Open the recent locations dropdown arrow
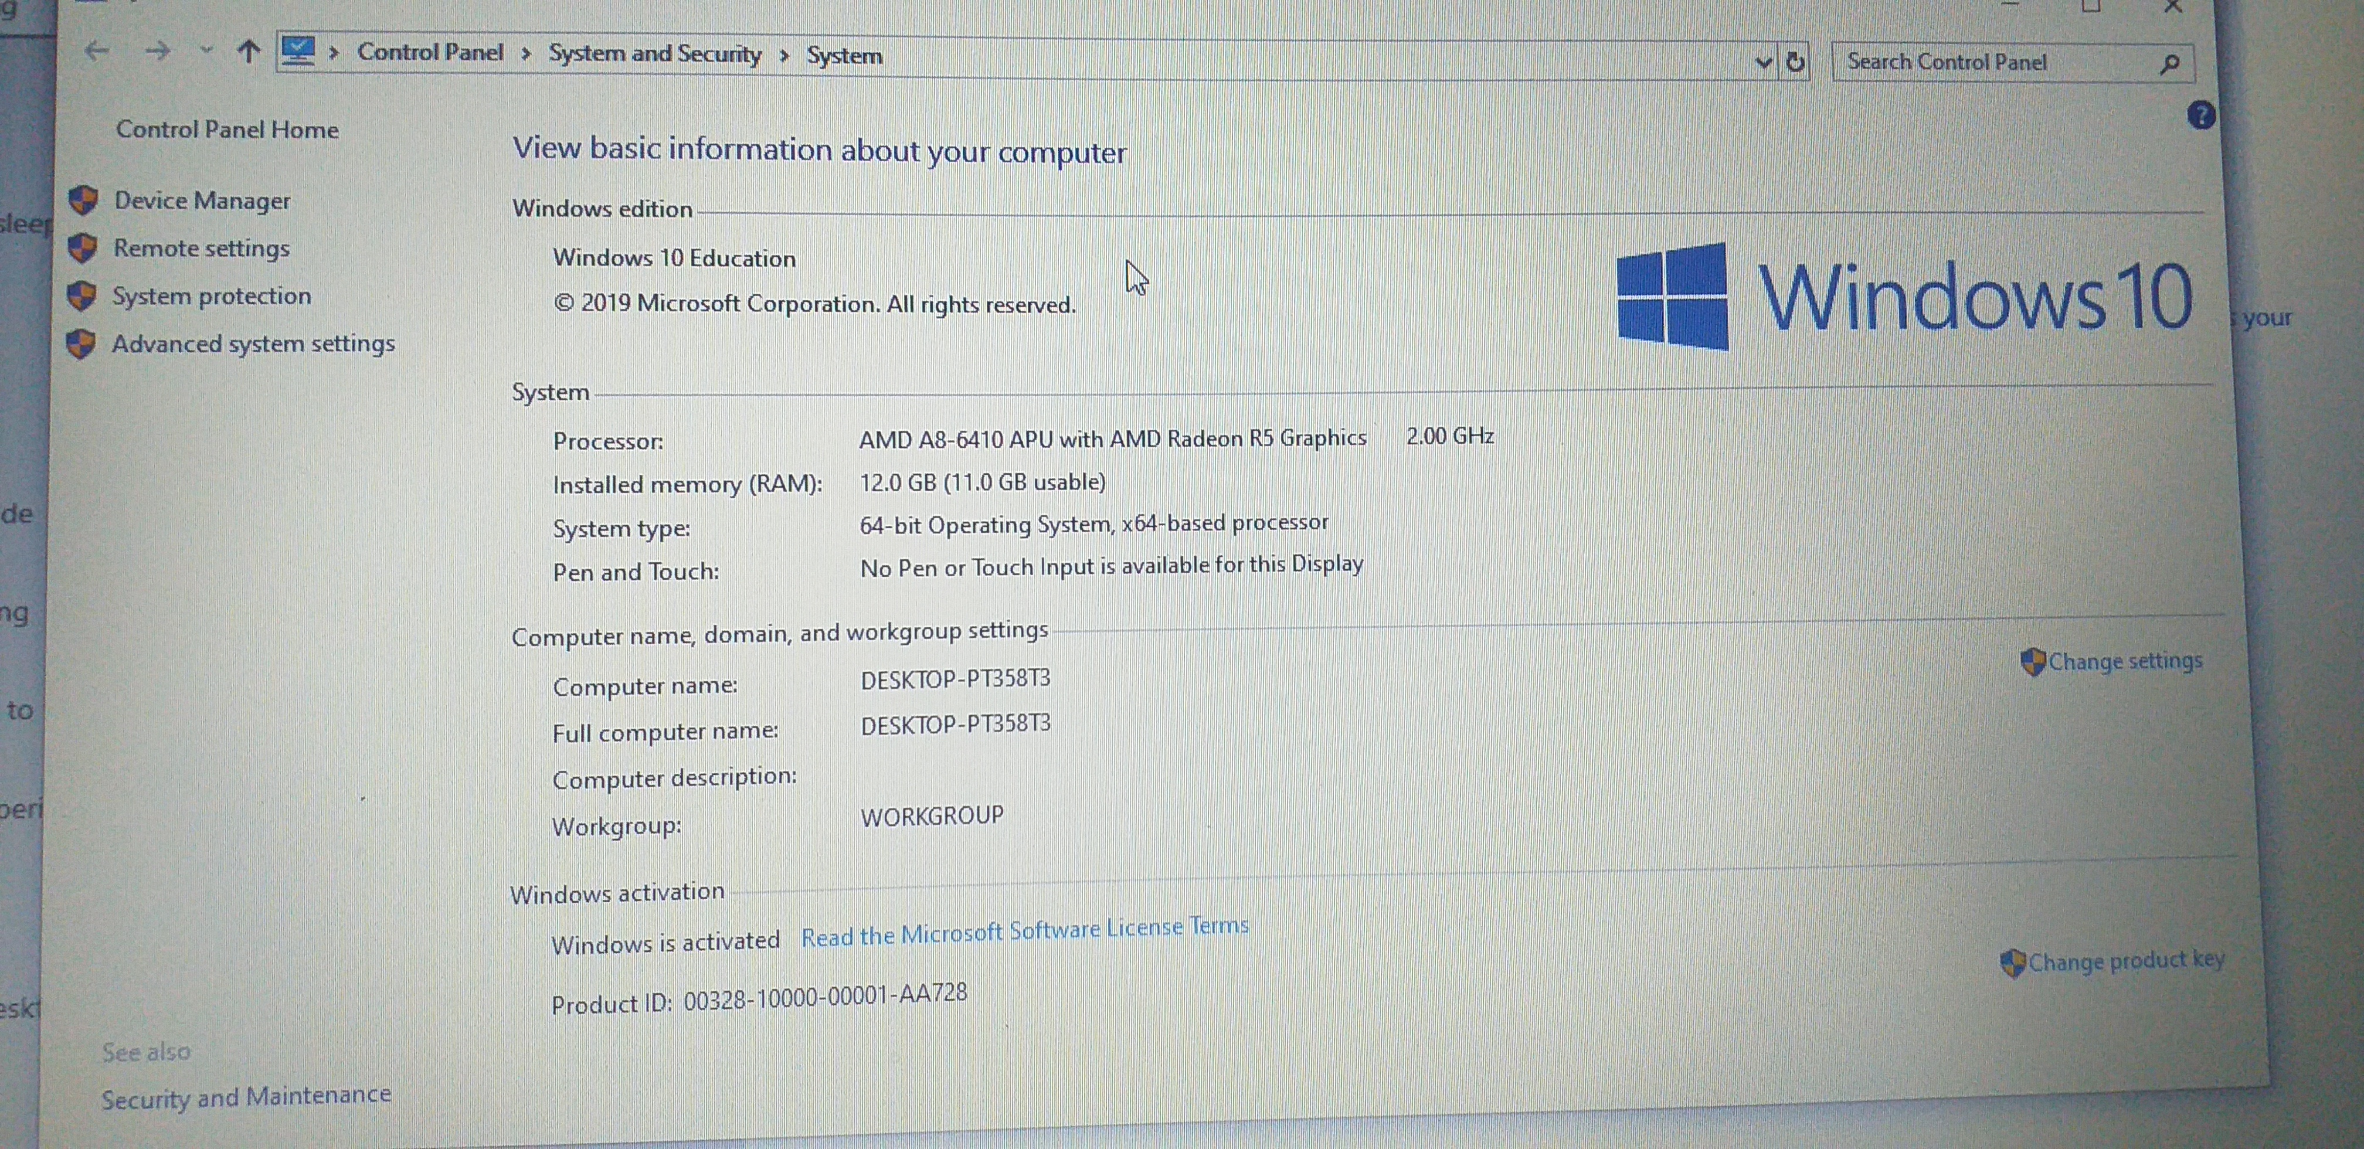The width and height of the screenshot is (2364, 1149). click(206, 50)
